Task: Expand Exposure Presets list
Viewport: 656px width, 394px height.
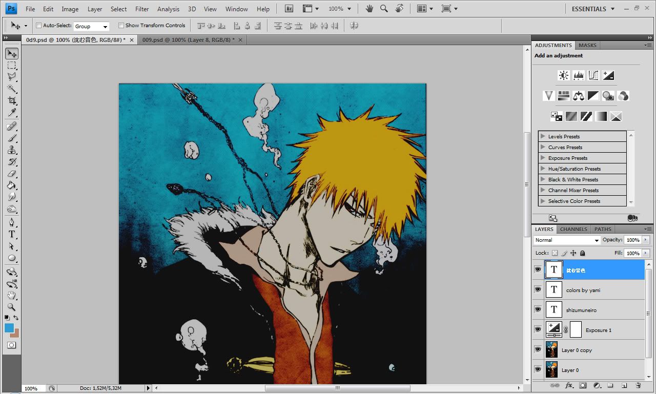Action: 543,158
